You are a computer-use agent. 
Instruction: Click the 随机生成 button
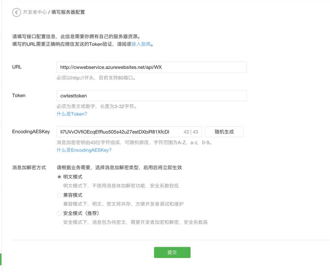point(224,132)
